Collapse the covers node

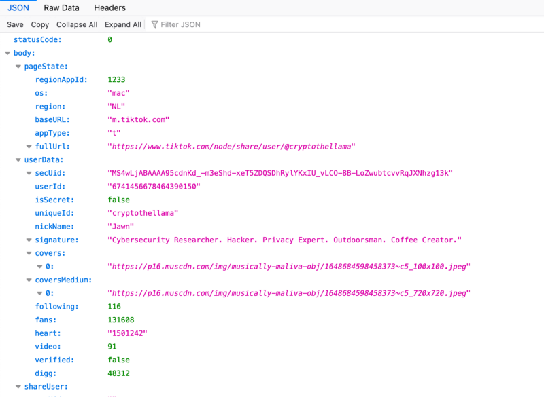click(29, 253)
